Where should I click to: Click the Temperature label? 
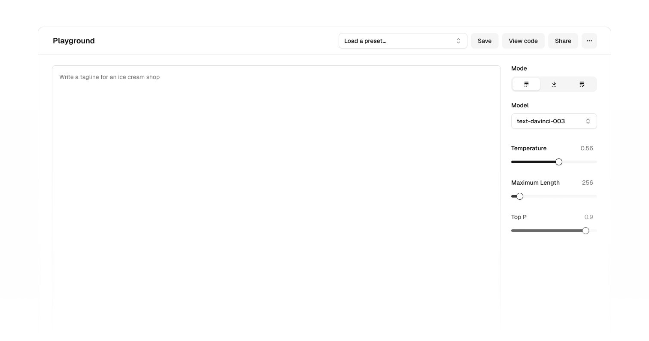coord(529,148)
